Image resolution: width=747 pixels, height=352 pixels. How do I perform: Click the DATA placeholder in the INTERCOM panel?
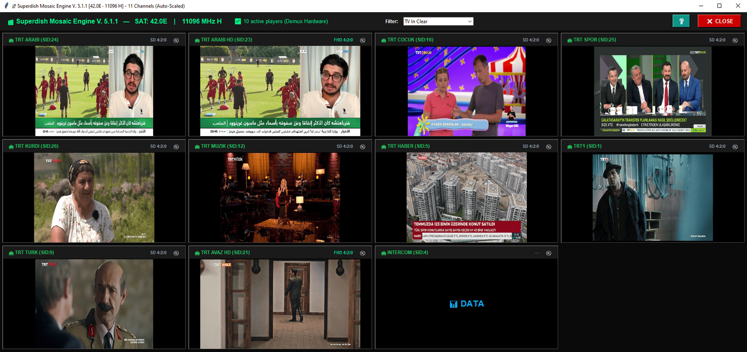[467, 304]
